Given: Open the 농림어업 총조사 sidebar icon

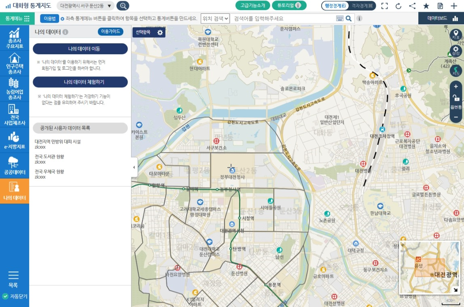Looking at the screenshot, I should tap(15, 89).
